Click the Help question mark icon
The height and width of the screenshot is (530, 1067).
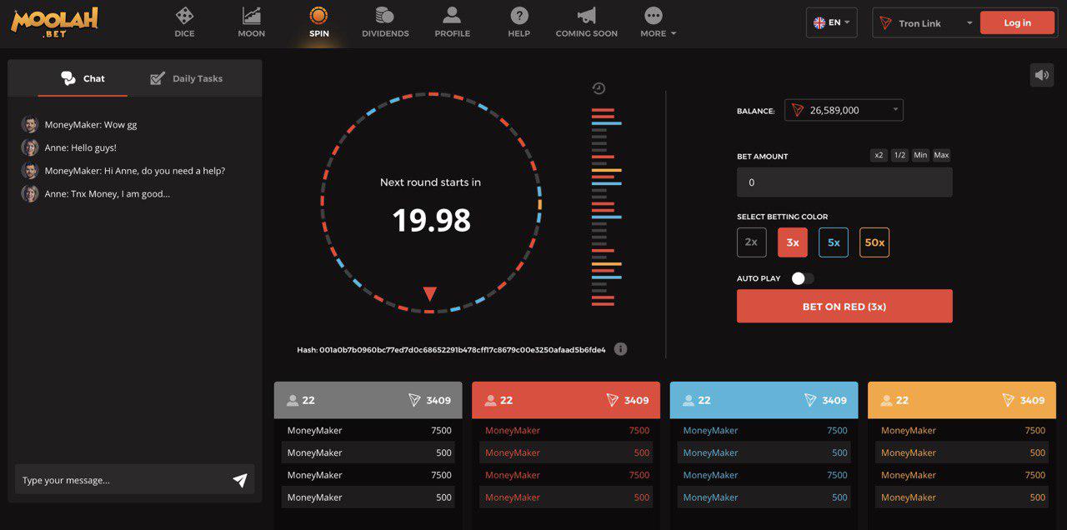(519, 16)
